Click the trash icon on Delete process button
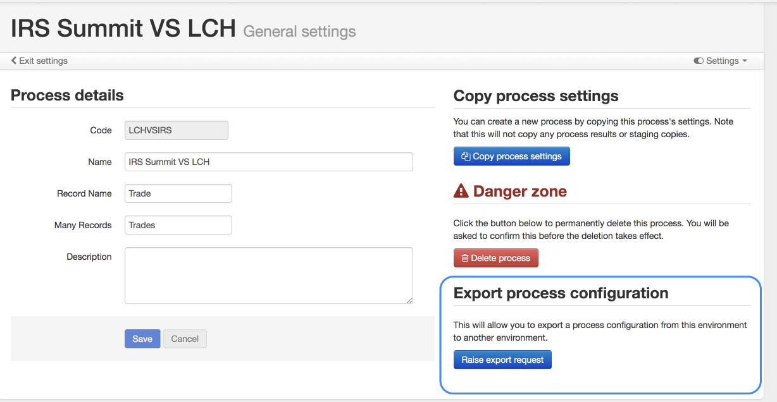Viewport: 777px width, 402px height. [x=465, y=258]
